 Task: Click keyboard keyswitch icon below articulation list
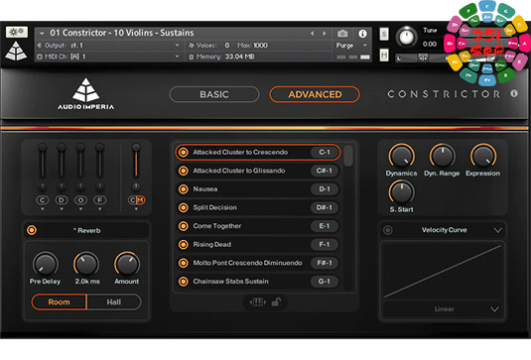pyautogui.click(x=257, y=301)
